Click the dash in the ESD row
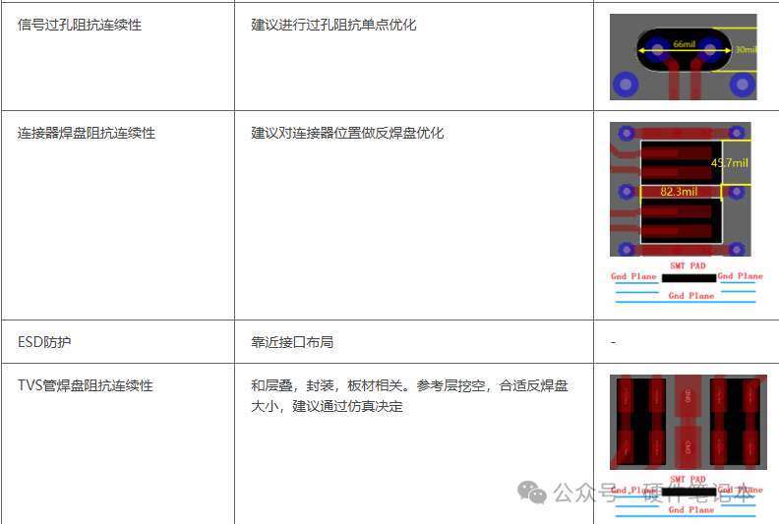779x524 pixels. (x=613, y=342)
